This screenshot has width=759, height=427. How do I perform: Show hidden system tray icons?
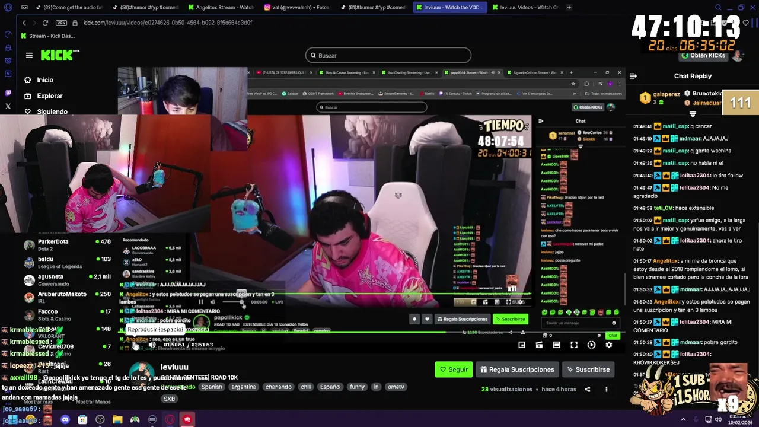683,419
